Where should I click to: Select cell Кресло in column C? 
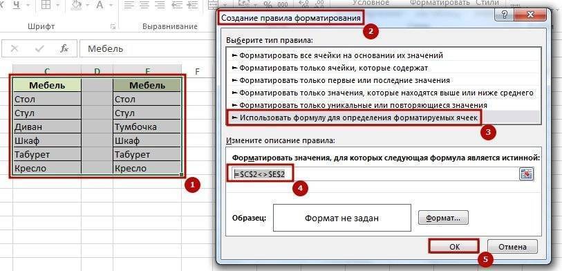coord(47,168)
